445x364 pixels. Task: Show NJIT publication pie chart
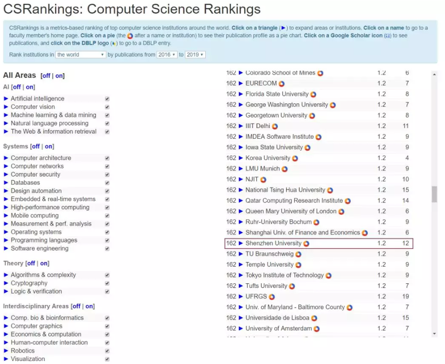(x=263, y=179)
